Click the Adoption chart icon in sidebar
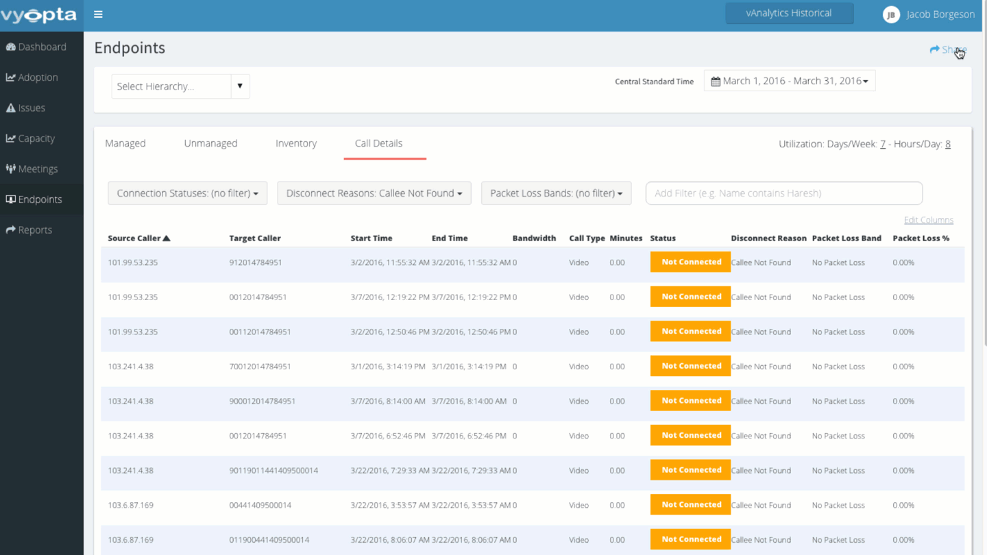This screenshot has height=555, width=987. pyautogui.click(x=10, y=77)
